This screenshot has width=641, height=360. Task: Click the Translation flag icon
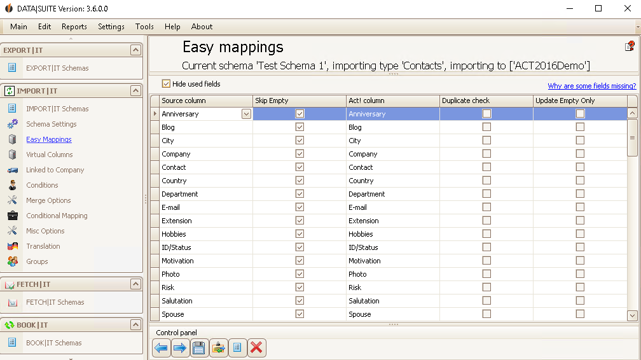pyautogui.click(x=13, y=246)
